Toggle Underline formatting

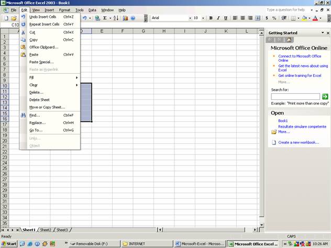pyautogui.click(x=226, y=18)
